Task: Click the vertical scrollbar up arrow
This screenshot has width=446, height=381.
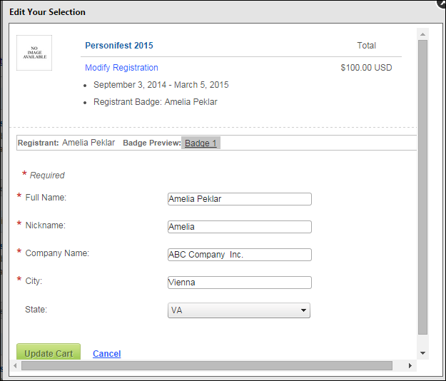Action: (422, 34)
